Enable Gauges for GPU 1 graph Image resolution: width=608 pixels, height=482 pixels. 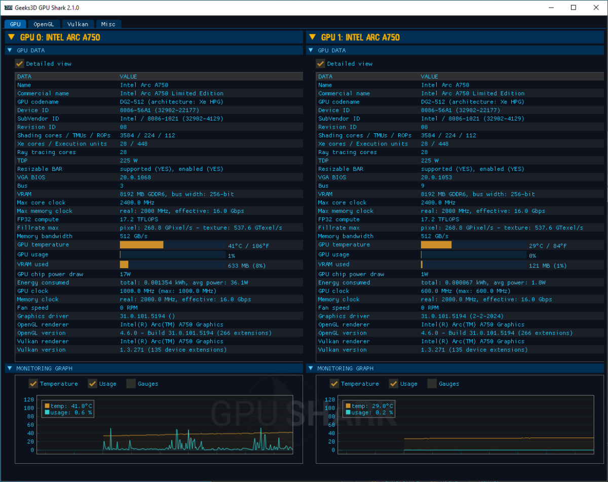coord(432,384)
